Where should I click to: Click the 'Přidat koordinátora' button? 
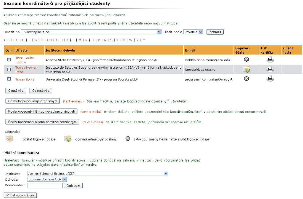tap(20, 195)
